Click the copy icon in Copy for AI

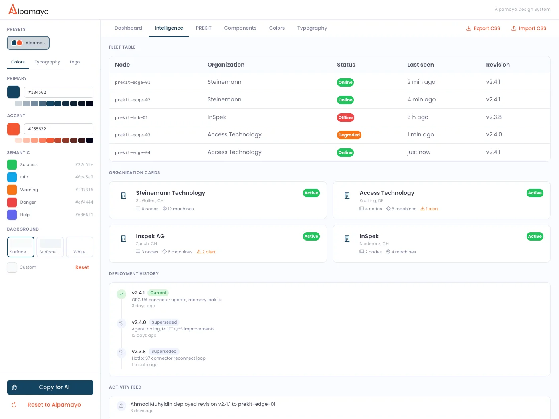[14, 387]
